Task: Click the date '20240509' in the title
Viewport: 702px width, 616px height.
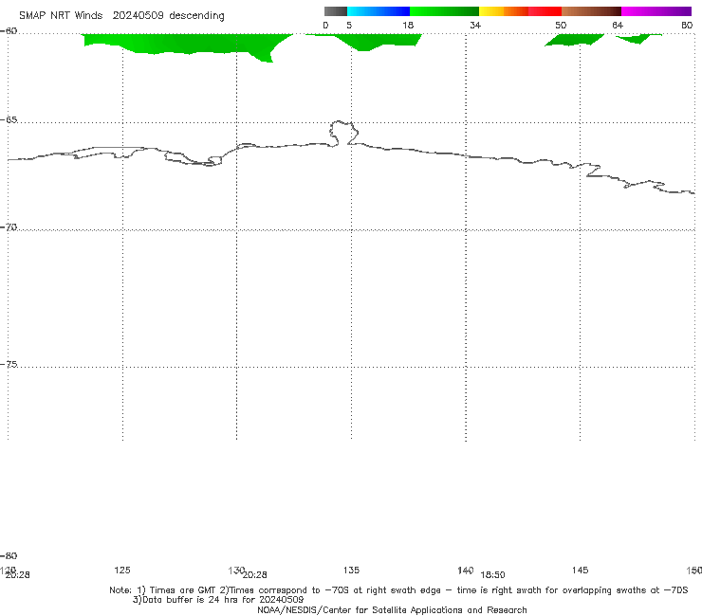Action: click(138, 15)
